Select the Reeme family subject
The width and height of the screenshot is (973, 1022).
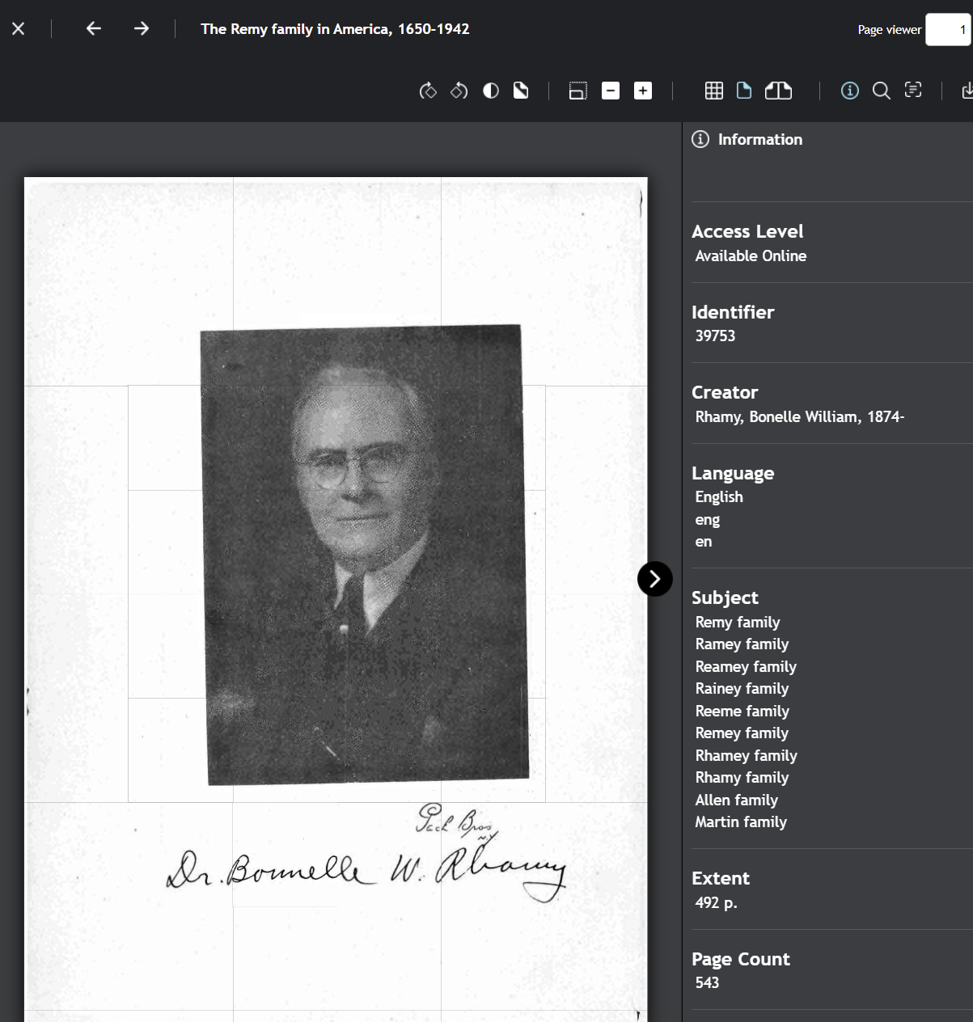[742, 711]
